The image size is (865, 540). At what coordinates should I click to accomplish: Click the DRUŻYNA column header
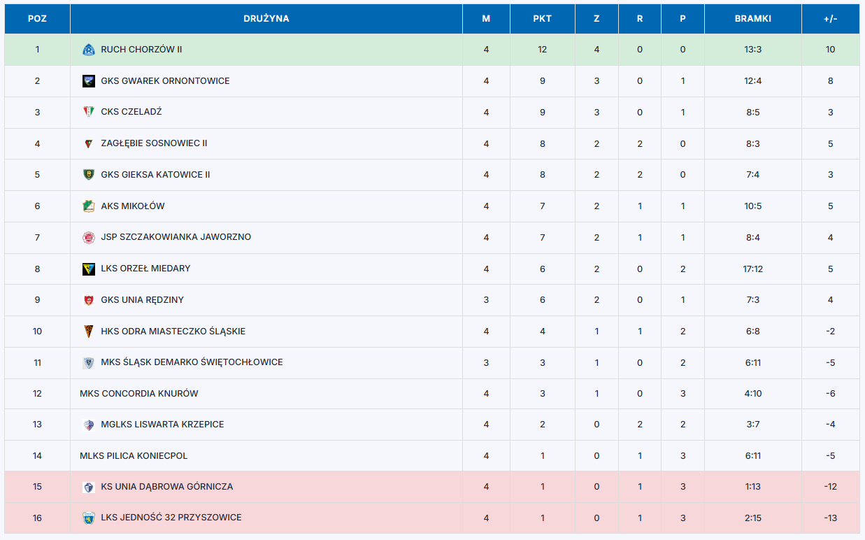(266, 19)
